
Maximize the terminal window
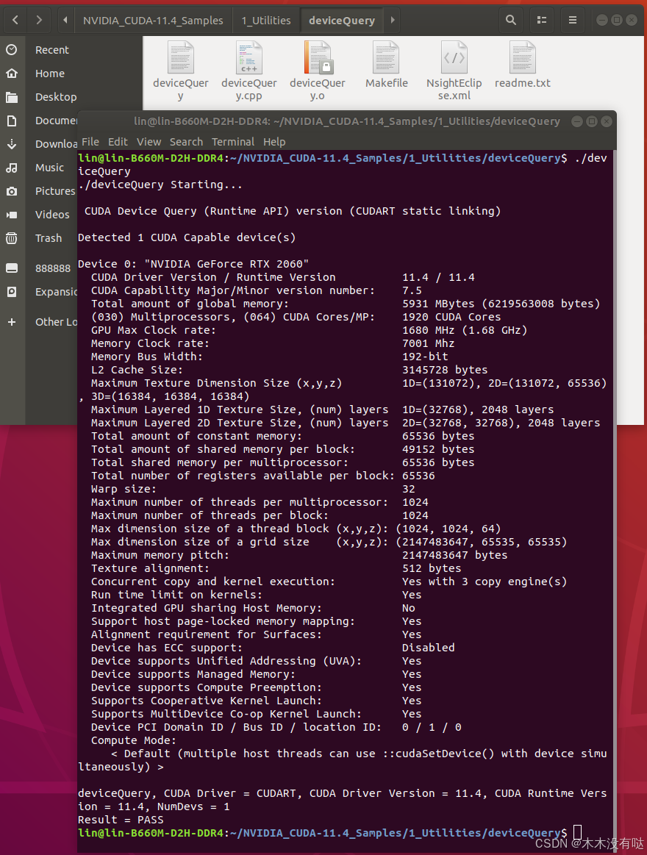[x=591, y=121]
